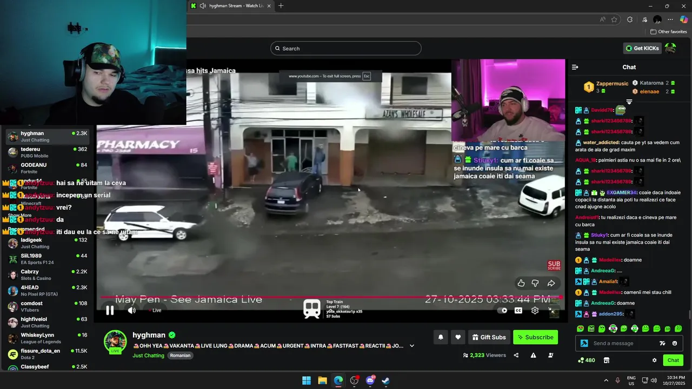Open hyghman channel avatar with LIVE badge

(x=115, y=342)
